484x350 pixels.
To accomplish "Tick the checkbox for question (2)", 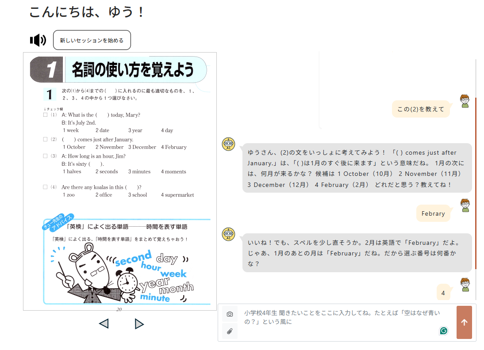I will (46, 139).
